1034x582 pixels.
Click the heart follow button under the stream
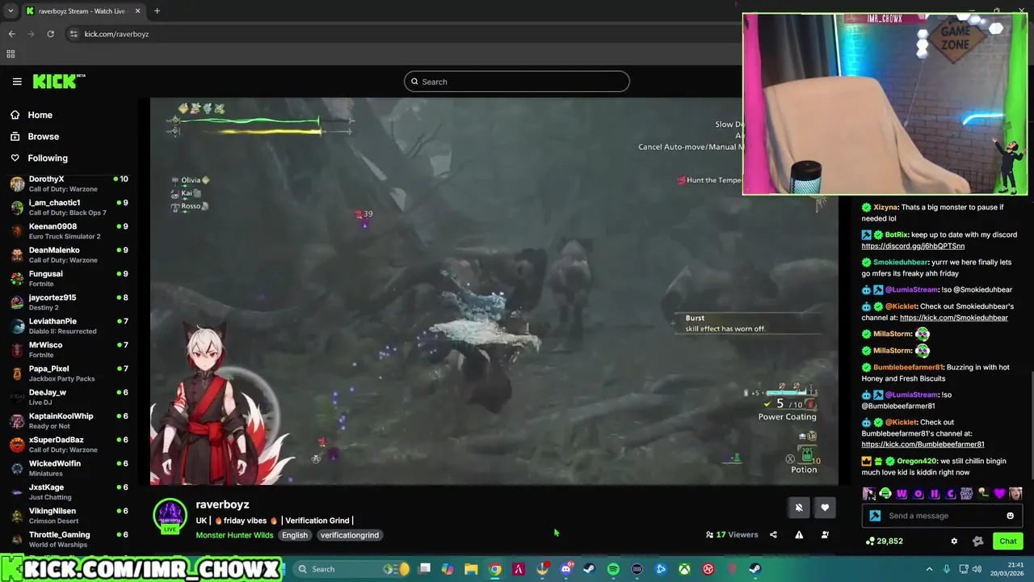(x=825, y=508)
